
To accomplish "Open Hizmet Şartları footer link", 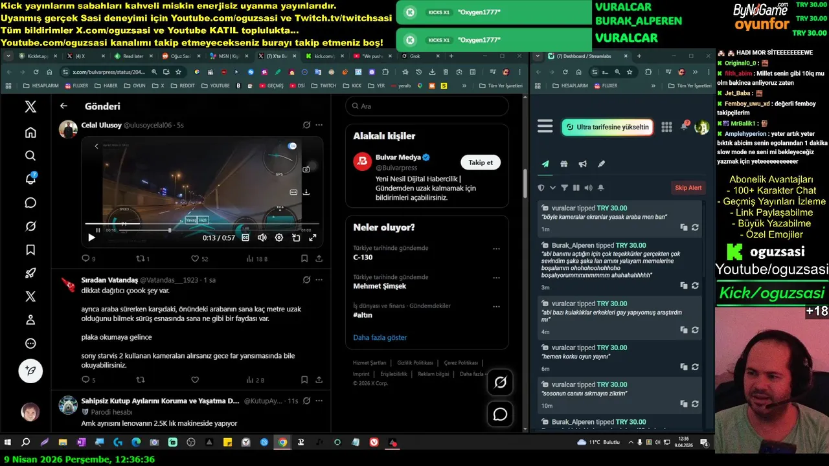I will [x=370, y=363].
